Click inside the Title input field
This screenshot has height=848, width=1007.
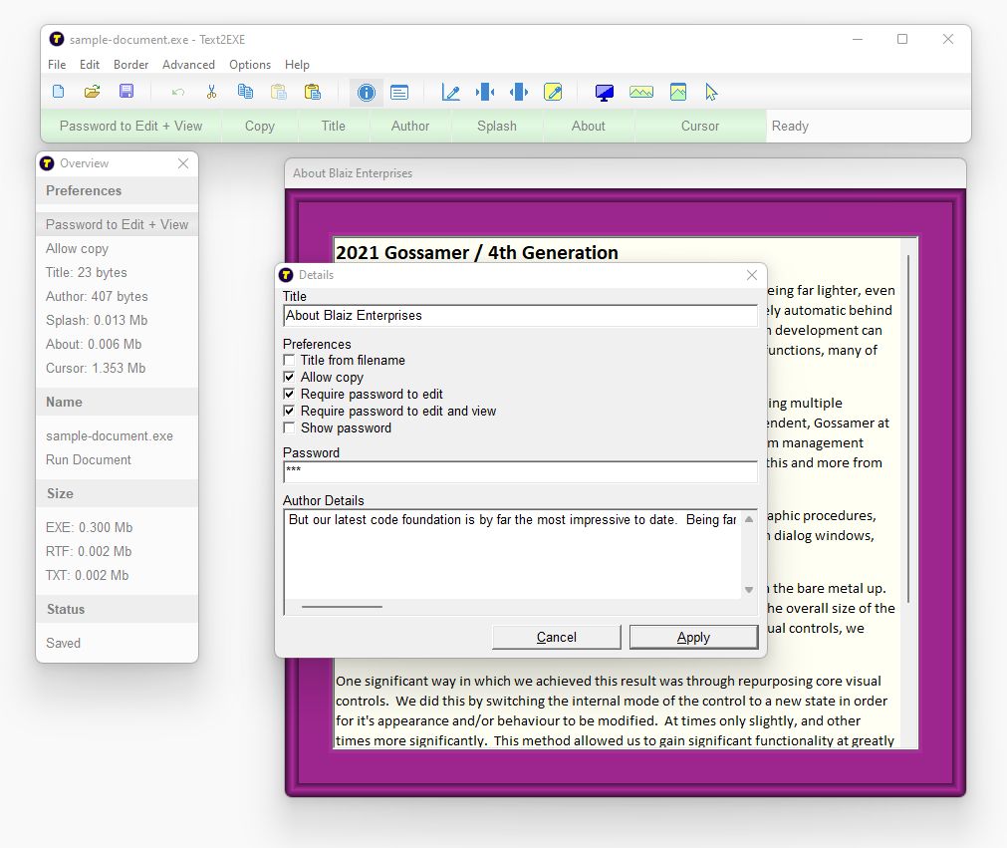(518, 315)
